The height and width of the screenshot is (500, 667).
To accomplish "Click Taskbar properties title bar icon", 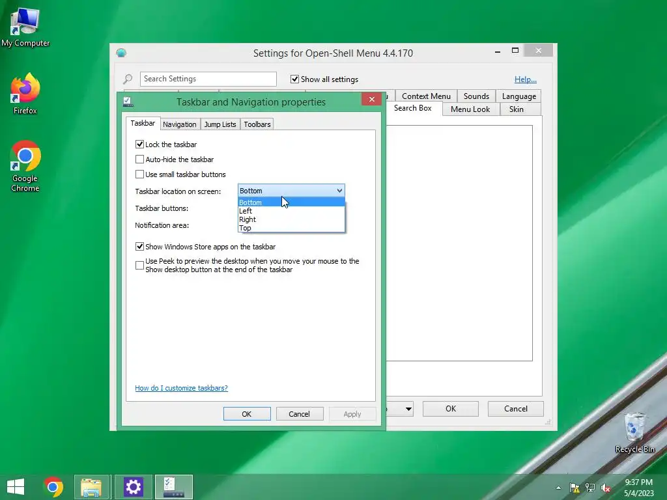I will coord(128,102).
